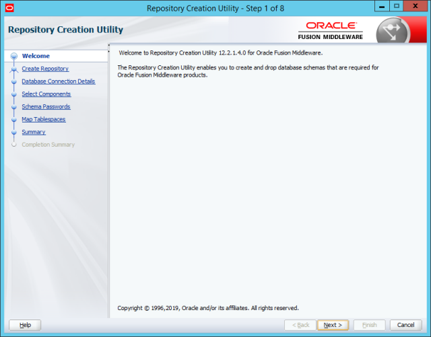Screen dimensions: 431x337
Task: Click the Map Tablespaces step bullet
Action: pos(14,120)
